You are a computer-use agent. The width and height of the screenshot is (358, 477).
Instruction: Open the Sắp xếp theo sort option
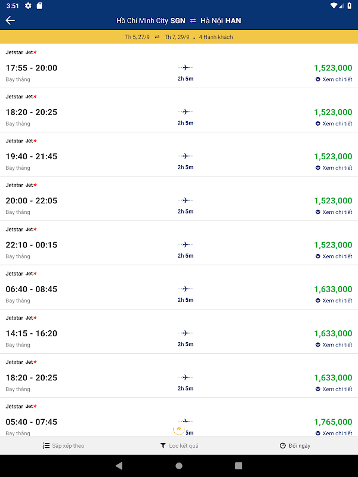(67, 446)
